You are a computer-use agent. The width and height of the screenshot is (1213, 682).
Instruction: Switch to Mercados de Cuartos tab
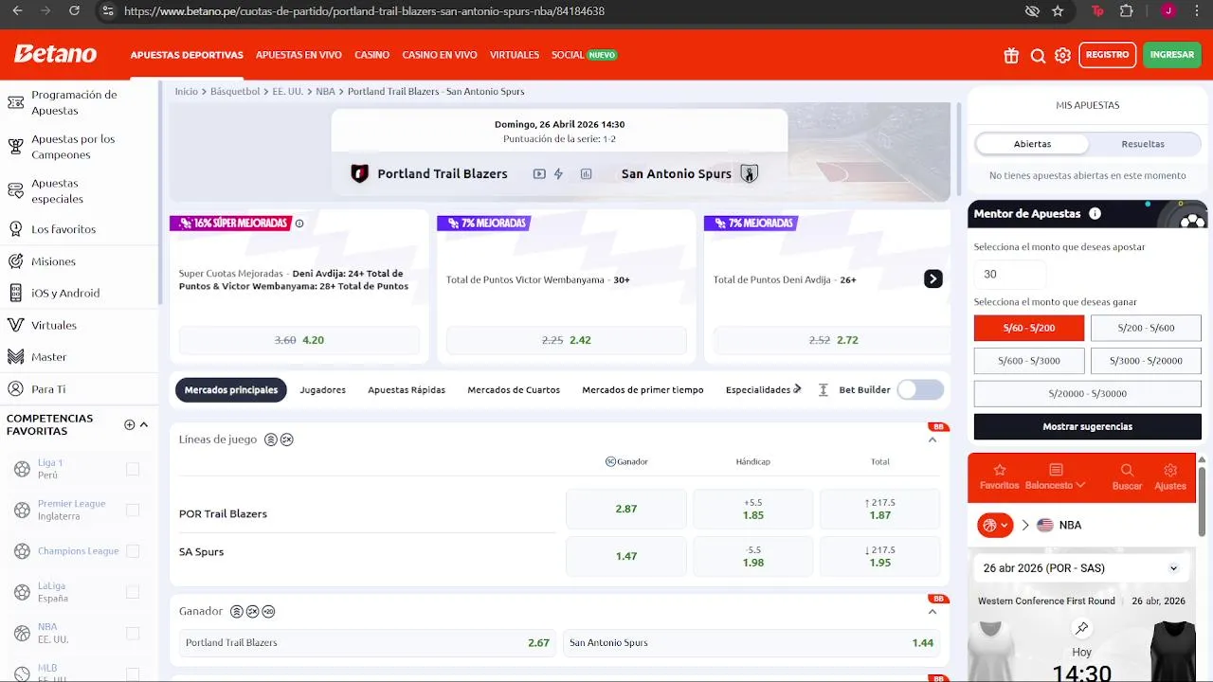(x=514, y=389)
